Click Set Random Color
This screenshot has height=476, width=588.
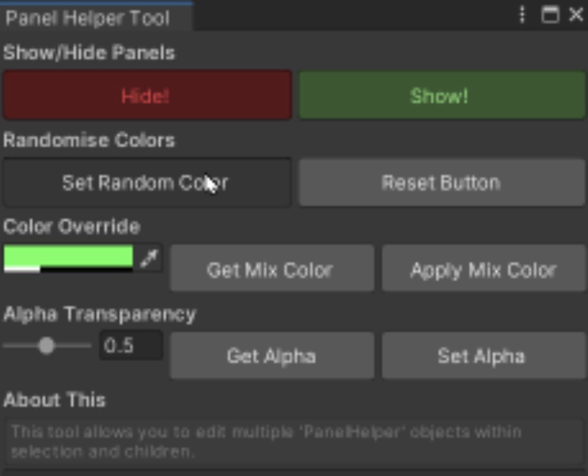click(x=146, y=182)
